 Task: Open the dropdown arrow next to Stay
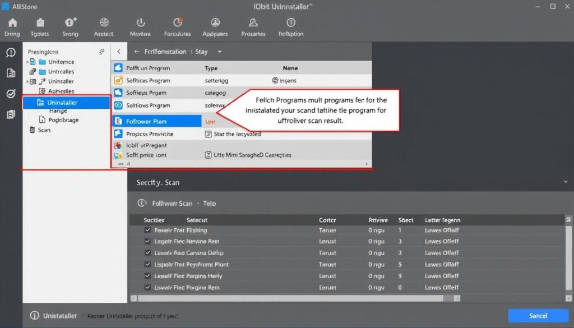[x=220, y=52]
